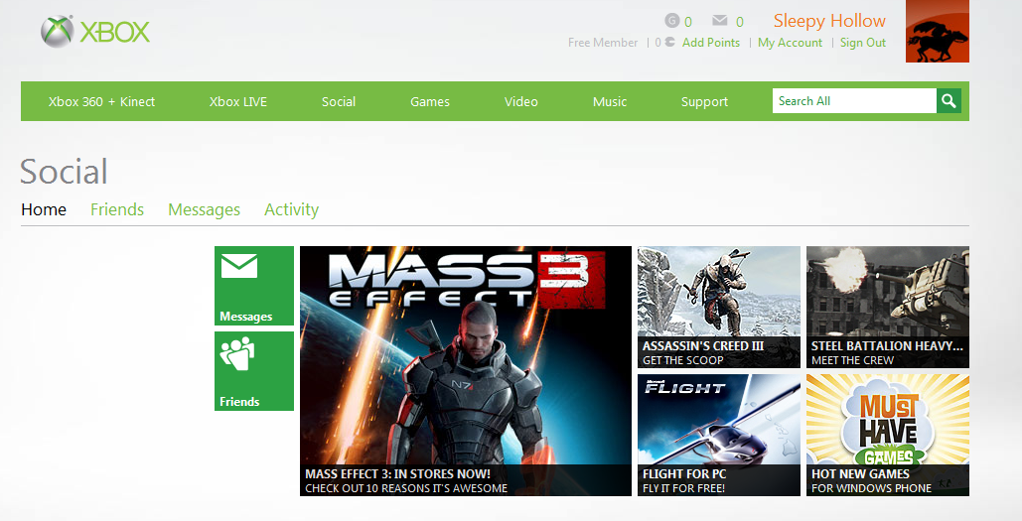Open the Mass Effect 3 banner
Image resolution: width=1022 pixels, height=521 pixels.
point(466,371)
